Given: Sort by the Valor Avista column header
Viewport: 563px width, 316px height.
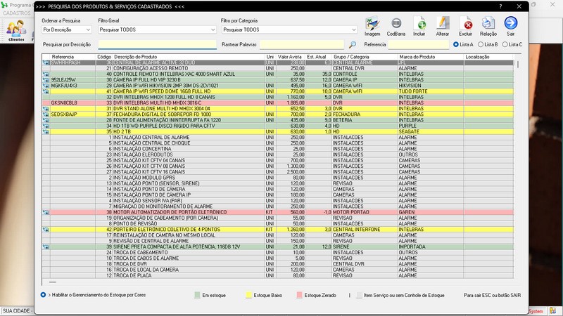Looking at the screenshot, I should 291,56.
